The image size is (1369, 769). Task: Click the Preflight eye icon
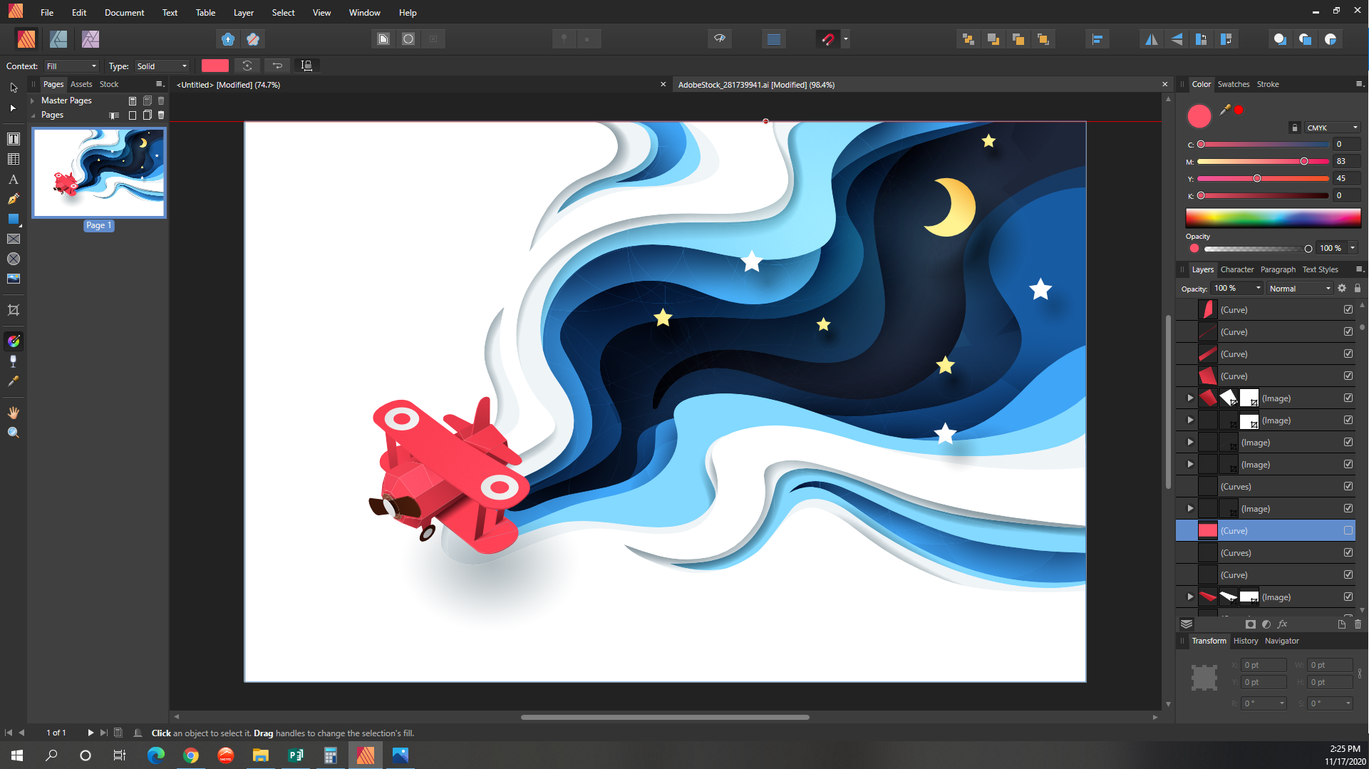pyautogui.click(x=720, y=38)
